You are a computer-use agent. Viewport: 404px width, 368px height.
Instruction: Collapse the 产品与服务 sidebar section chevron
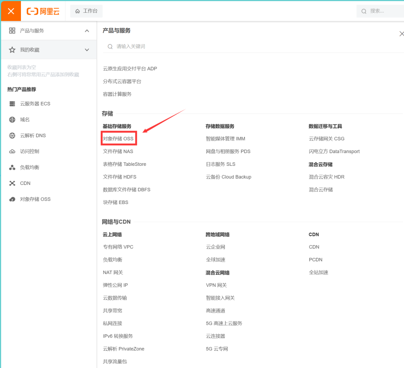coord(87,31)
